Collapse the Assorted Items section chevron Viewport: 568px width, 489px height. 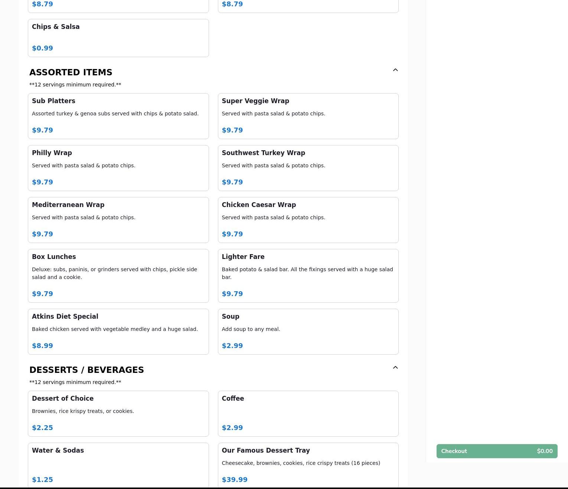click(x=395, y=70)
